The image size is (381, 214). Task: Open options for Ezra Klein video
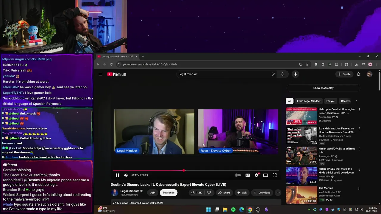(x=359, y=129)
